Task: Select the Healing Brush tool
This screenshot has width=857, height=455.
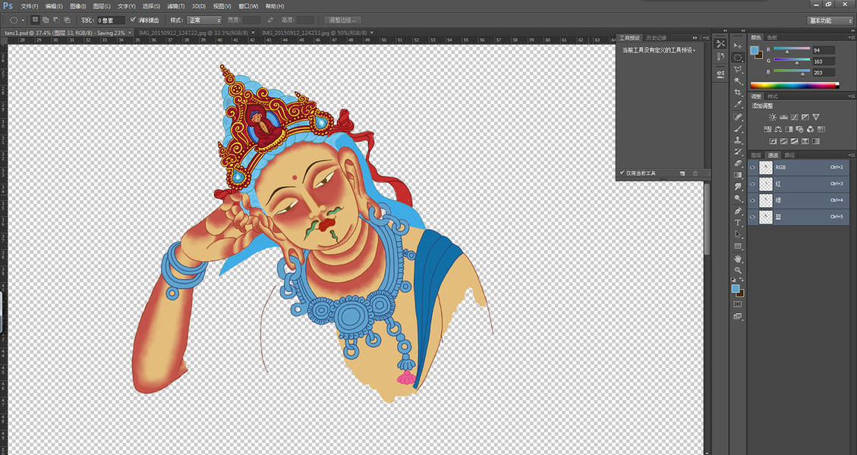Action: 738,117
